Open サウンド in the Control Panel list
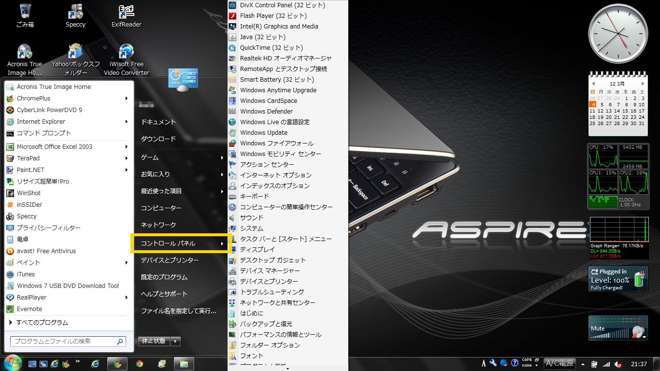Image resolution: width=660 pixels, height=371 pixels. tap(287, 217)
